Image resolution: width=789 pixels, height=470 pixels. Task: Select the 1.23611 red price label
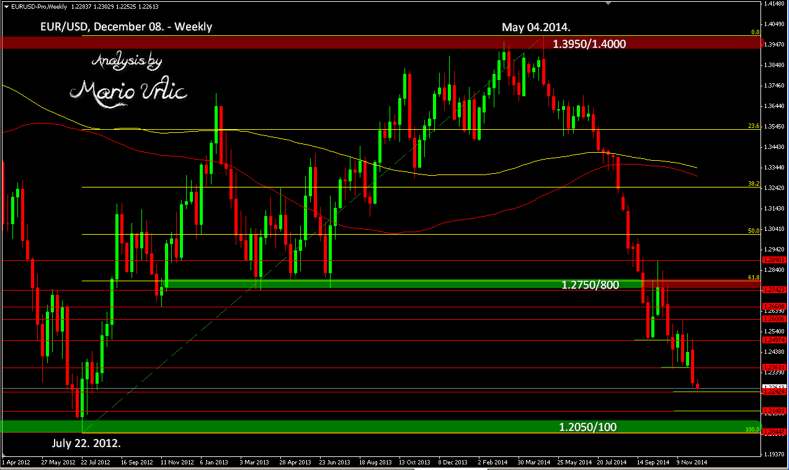point(773,367)
